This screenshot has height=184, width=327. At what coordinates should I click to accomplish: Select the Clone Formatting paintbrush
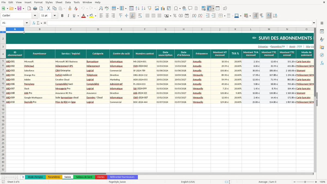pyautogui.click(x=70, y=8)
